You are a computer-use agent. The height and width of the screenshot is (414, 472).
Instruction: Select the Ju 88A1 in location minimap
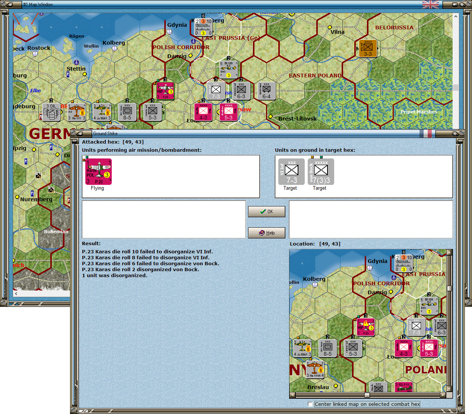coord(302,349)
